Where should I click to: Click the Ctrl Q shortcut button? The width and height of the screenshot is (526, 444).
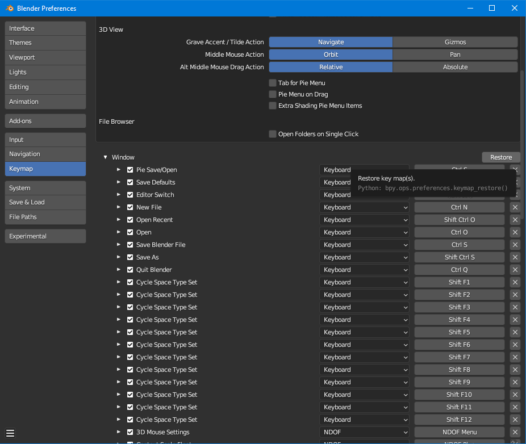459,270
